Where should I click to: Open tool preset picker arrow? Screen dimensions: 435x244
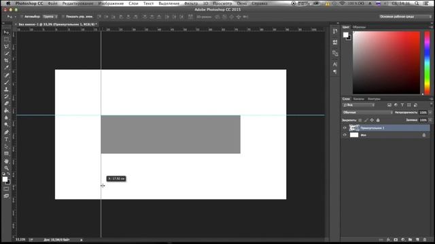(x=15, y=17)
